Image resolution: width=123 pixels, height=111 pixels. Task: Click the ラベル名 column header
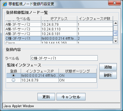pyautogui.click(x=23, y=18)
